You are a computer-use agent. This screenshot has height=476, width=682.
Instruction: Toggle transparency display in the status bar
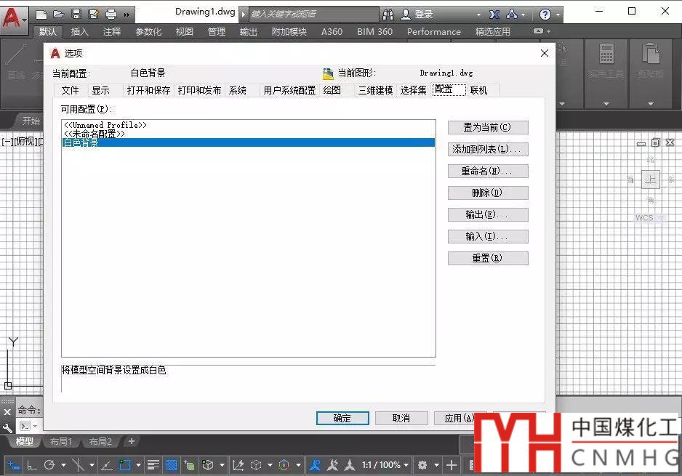[x=172, y=464]
